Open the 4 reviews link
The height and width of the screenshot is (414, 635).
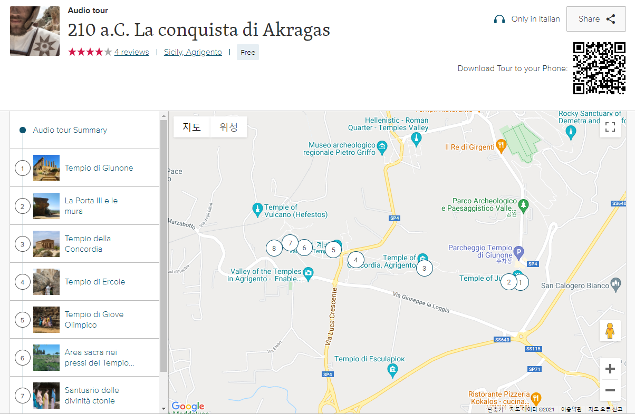coord(131,52)
